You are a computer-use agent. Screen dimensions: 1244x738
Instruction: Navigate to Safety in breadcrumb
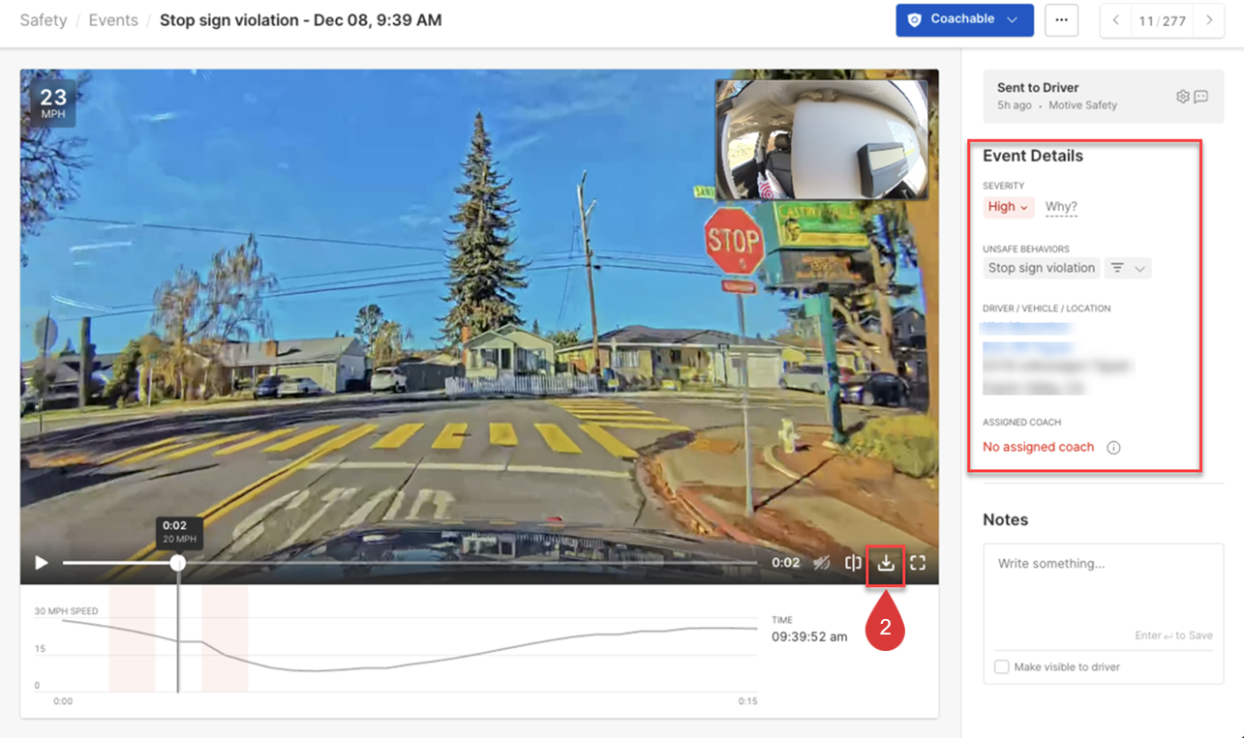tap(44, 20)
